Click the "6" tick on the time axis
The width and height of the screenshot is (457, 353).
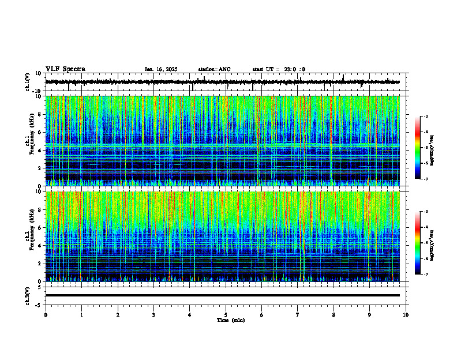[x=262, y=315]
